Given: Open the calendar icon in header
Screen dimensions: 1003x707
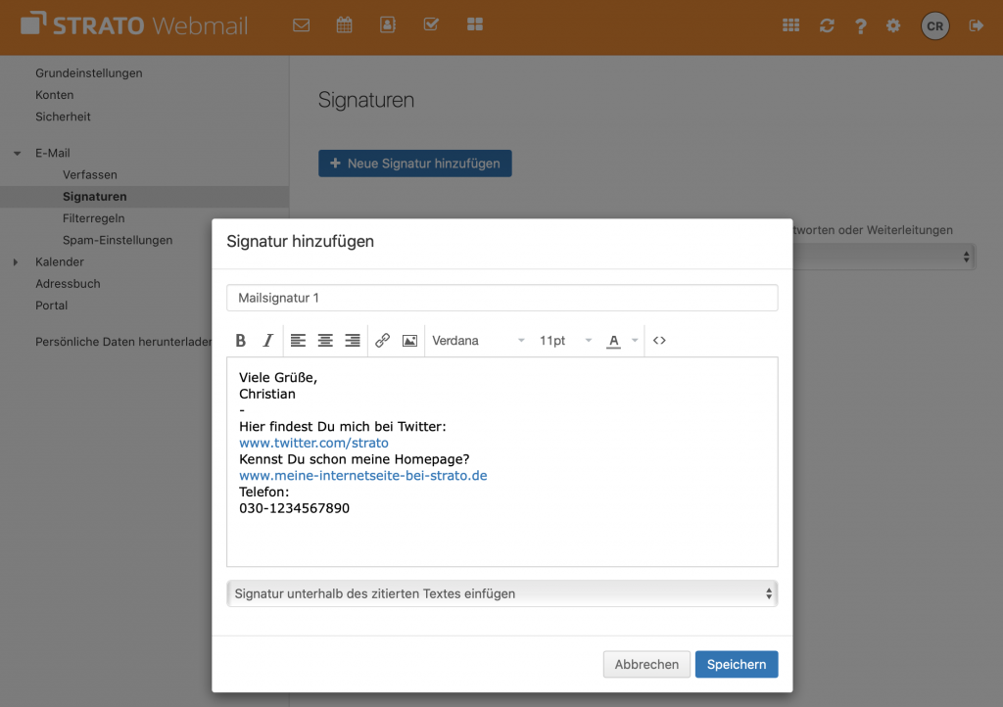Looking at the screenshot, I should (x=344, y=24).
